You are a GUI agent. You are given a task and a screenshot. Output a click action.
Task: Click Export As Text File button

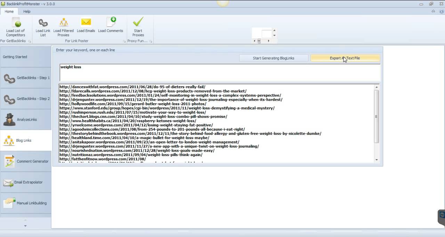345,58
